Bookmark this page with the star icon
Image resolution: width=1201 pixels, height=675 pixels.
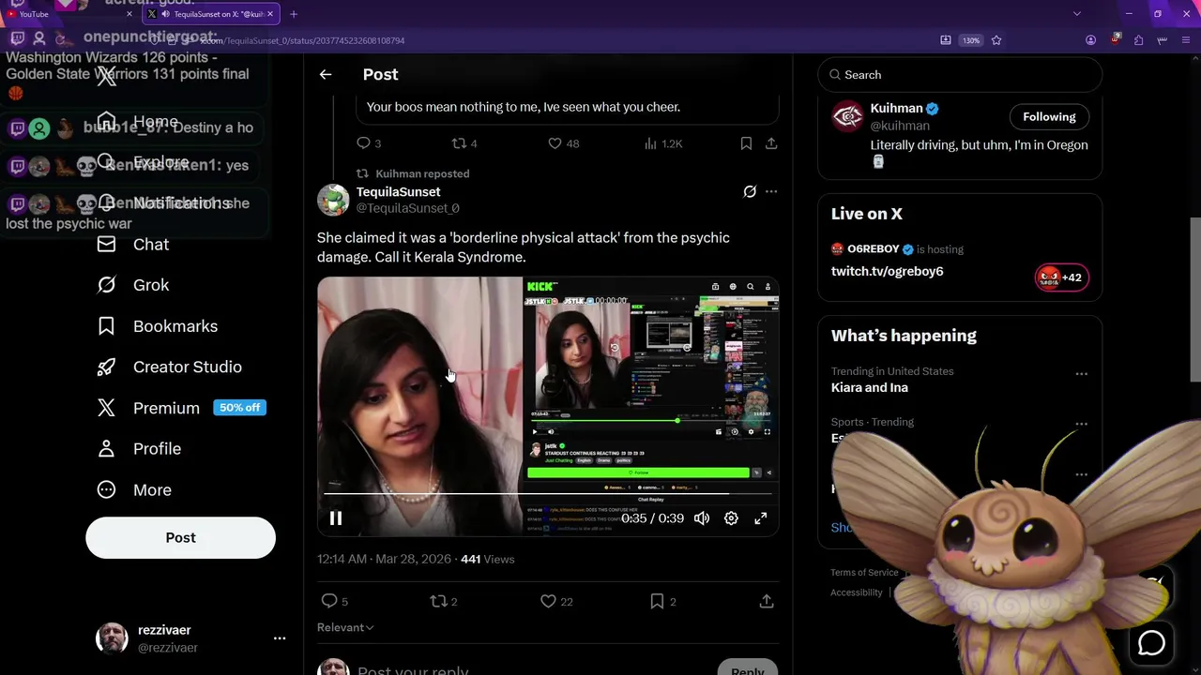996,40
